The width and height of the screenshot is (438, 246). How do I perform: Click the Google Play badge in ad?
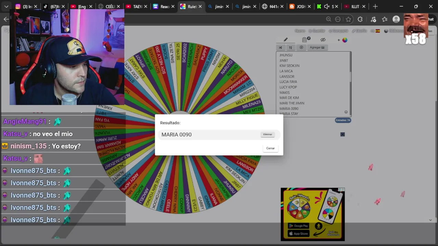[298, 226]
